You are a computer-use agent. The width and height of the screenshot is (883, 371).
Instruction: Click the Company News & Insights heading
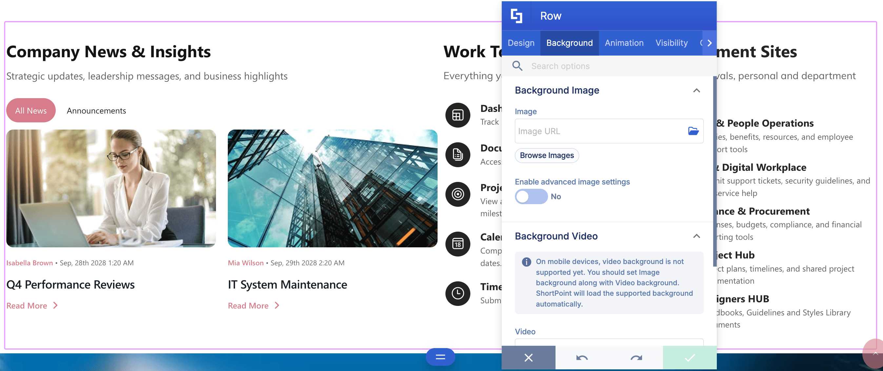108,52
